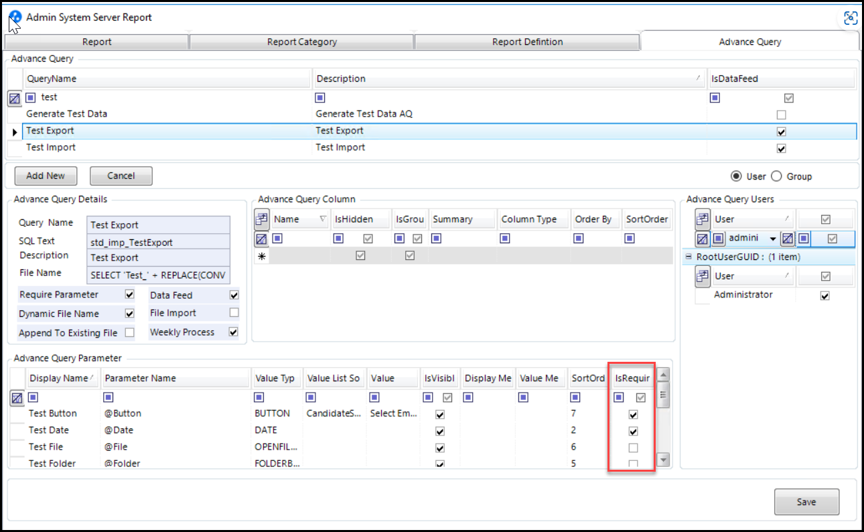
Task: Select the Advance Query tab
Action: pos(750,41)
